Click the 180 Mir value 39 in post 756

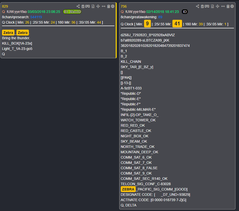click(x=201, y=24)
